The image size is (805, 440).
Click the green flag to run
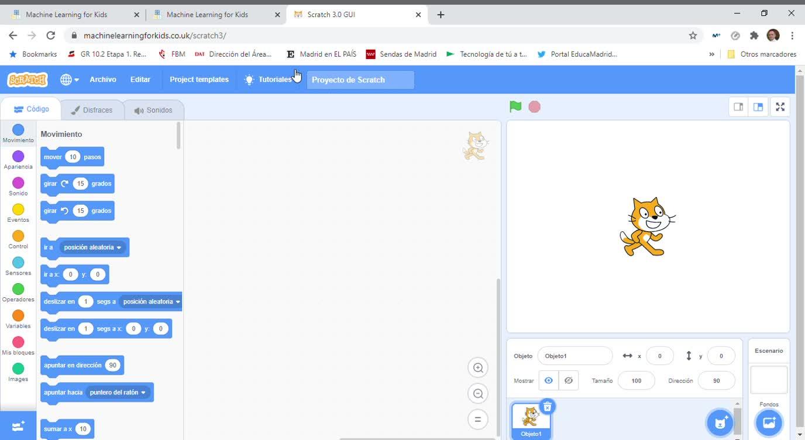click(515, 106)
